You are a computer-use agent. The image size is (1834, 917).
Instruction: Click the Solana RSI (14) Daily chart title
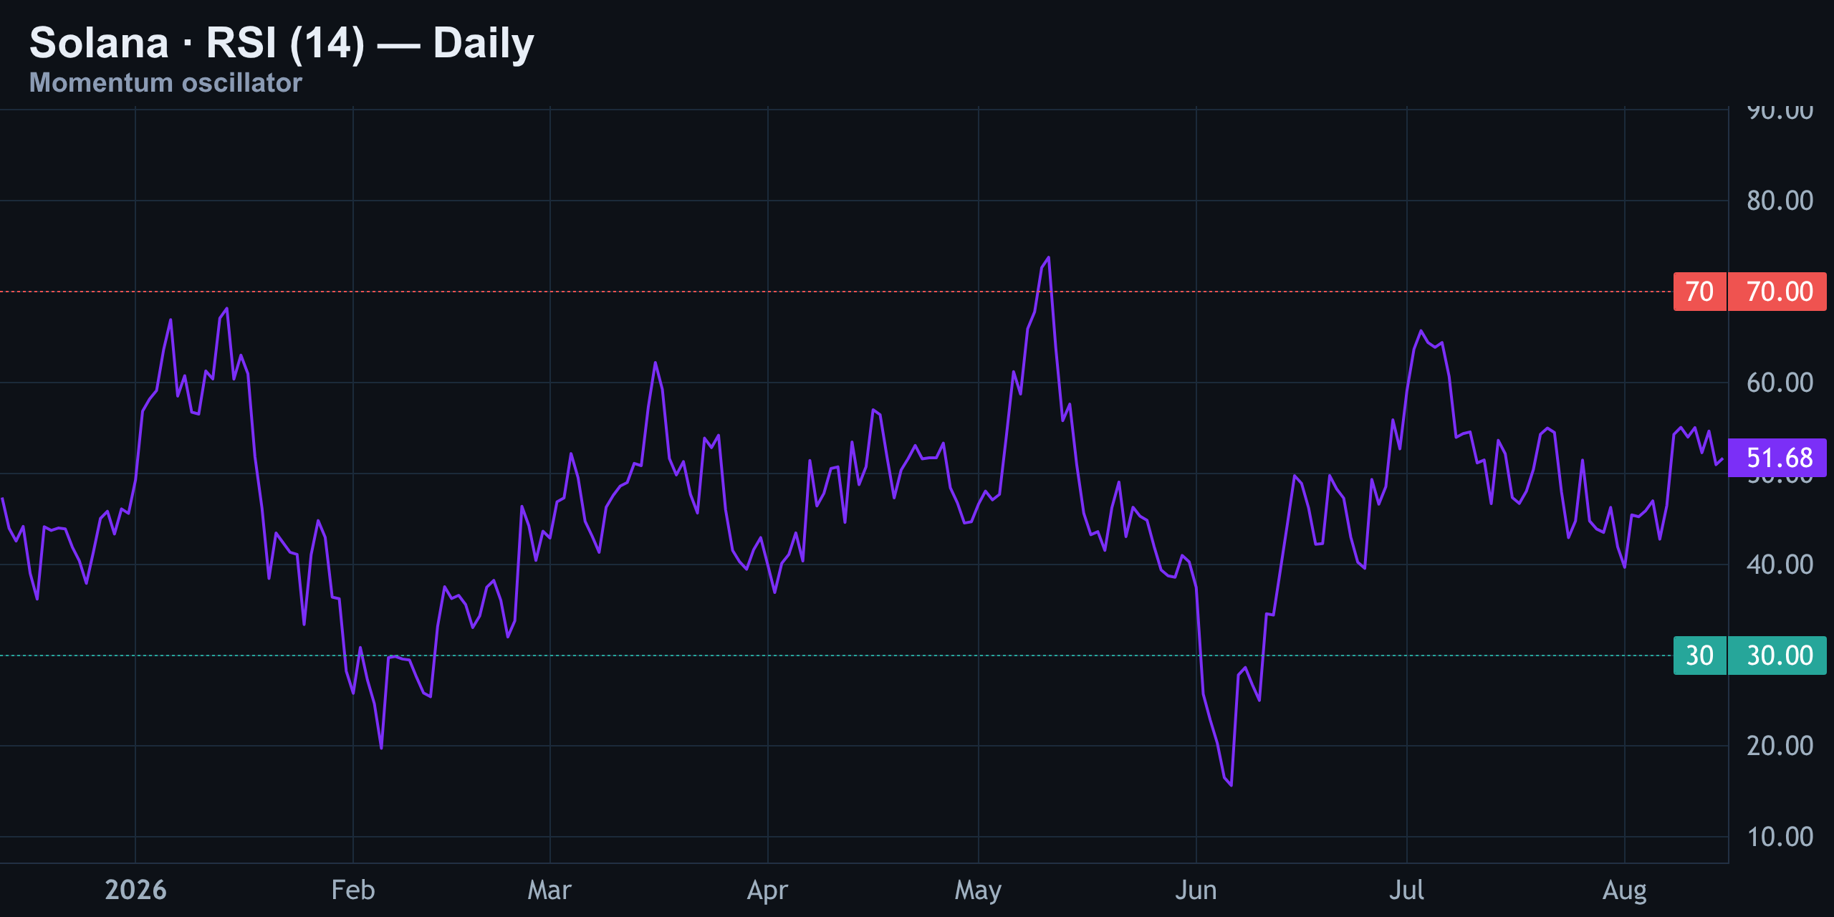coord(282,43)
